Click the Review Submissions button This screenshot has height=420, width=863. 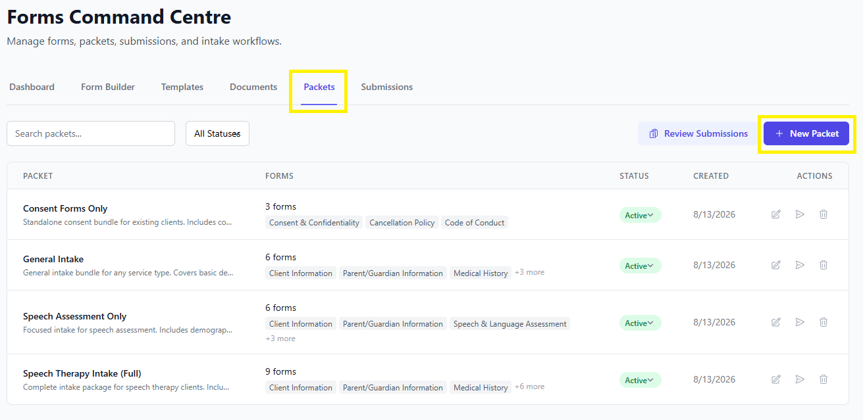click(698, 133)
